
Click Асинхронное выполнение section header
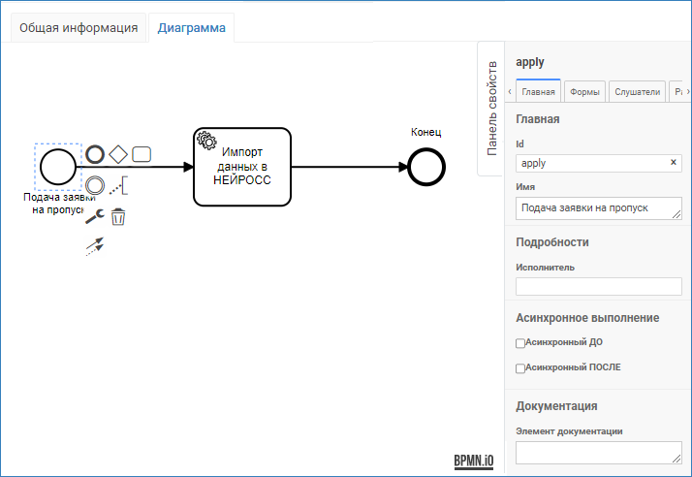click(587, 318)
